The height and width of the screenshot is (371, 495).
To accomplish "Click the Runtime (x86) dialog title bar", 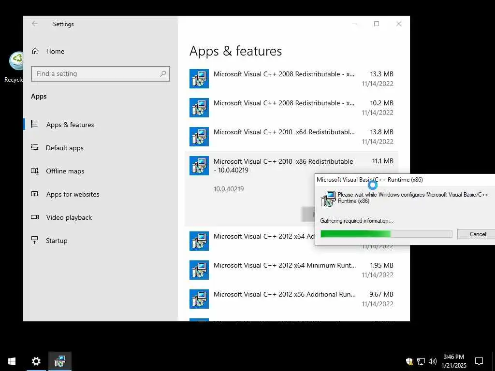I will (405, 180).
